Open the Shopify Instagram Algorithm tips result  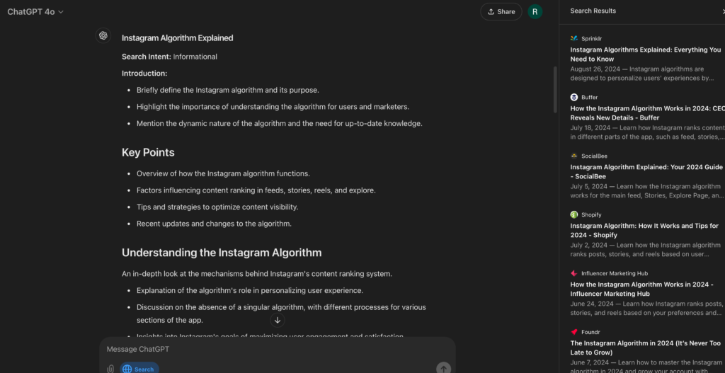(x=644, y=231)
